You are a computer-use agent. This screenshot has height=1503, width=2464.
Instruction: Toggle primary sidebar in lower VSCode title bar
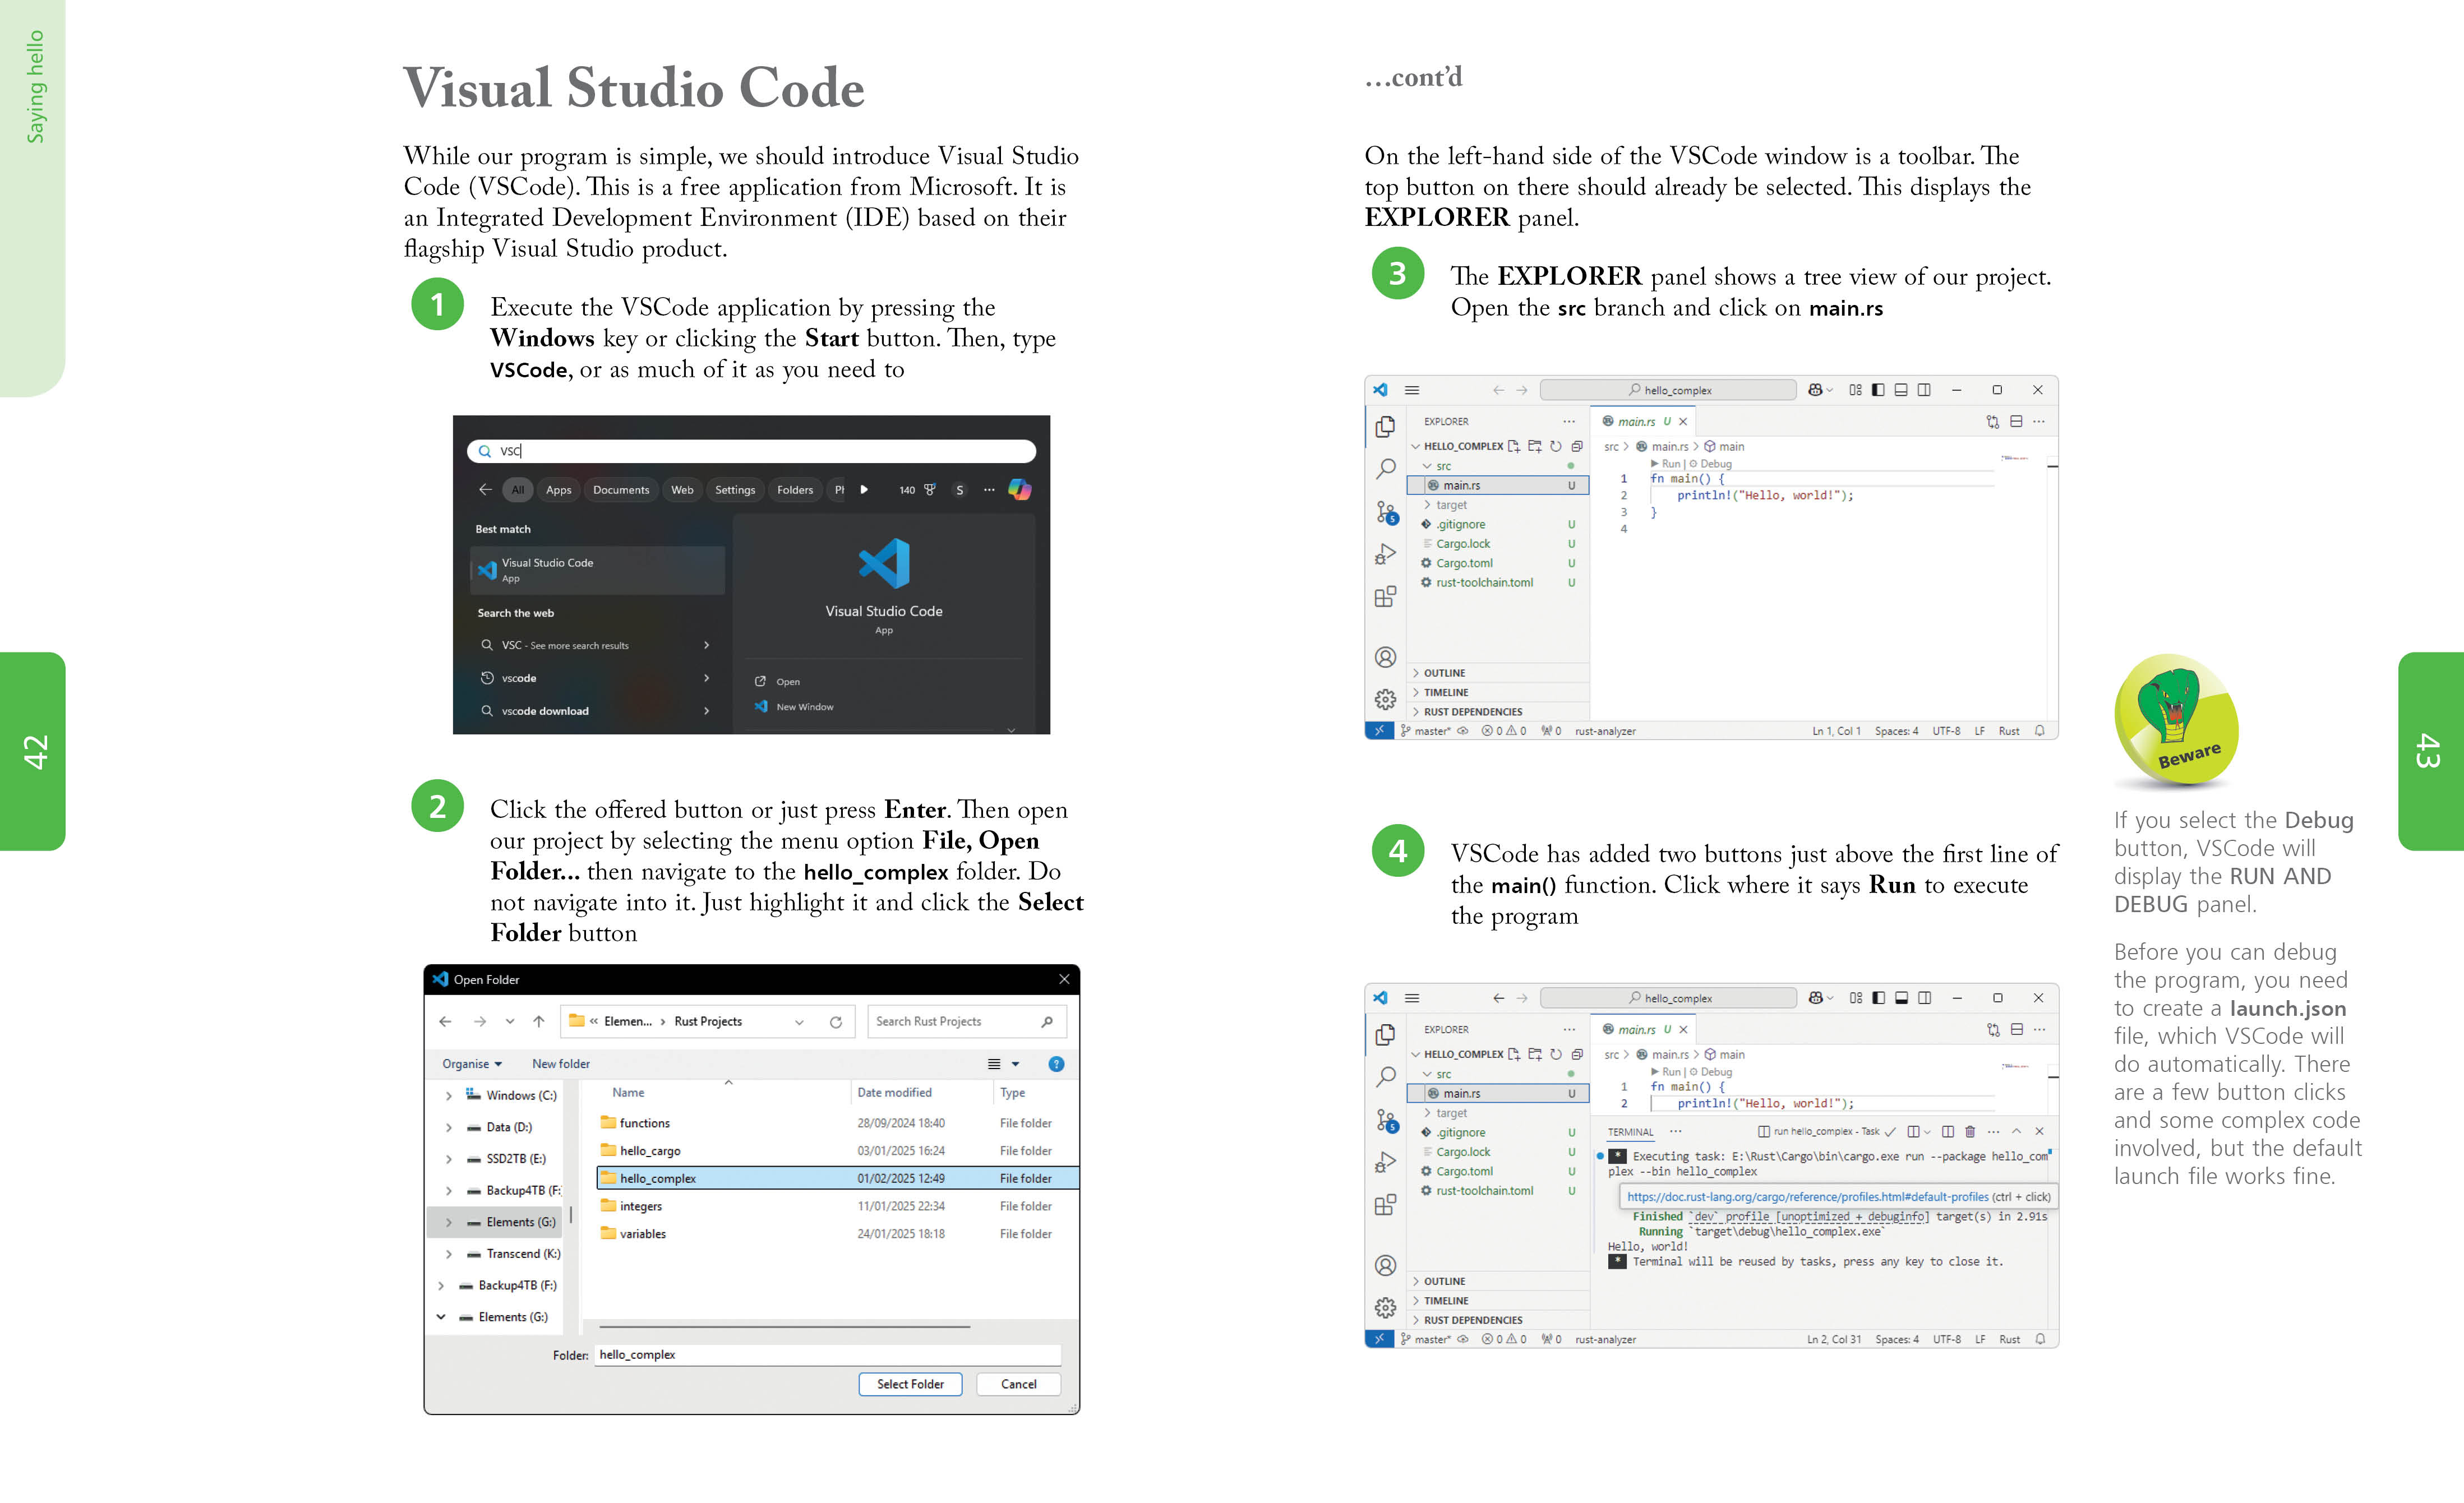point(1878,998)
